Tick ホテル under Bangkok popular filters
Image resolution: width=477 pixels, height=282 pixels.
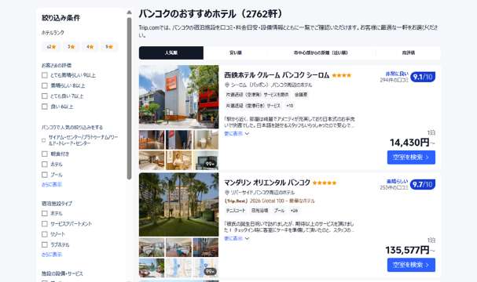45,164
